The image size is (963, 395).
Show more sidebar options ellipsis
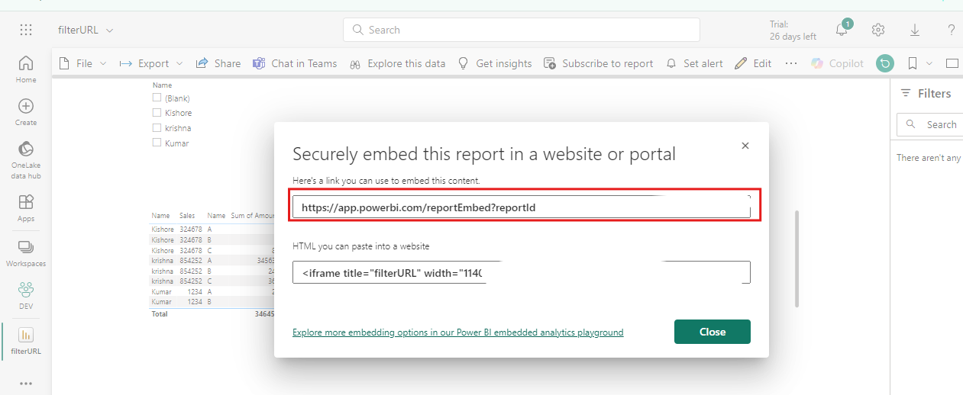pos(26,383)
